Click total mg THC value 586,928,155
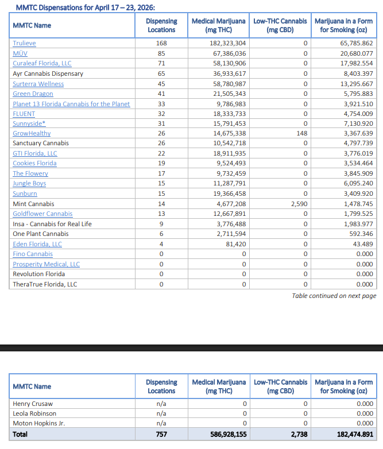The image size is (383, 449). point(229,435)
